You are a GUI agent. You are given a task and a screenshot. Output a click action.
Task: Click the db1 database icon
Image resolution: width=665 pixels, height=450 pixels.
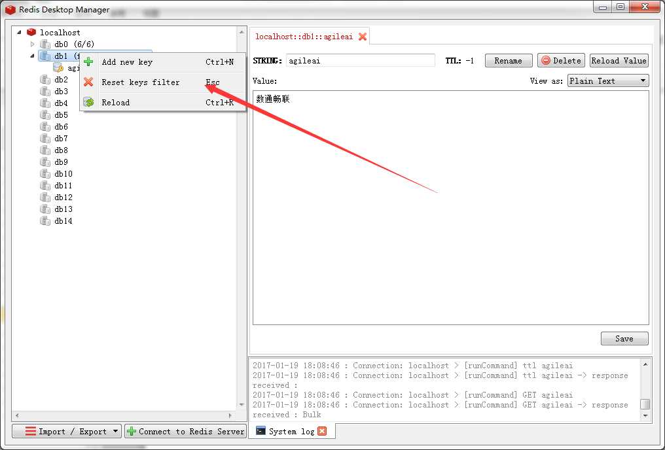tap(45, 56)
